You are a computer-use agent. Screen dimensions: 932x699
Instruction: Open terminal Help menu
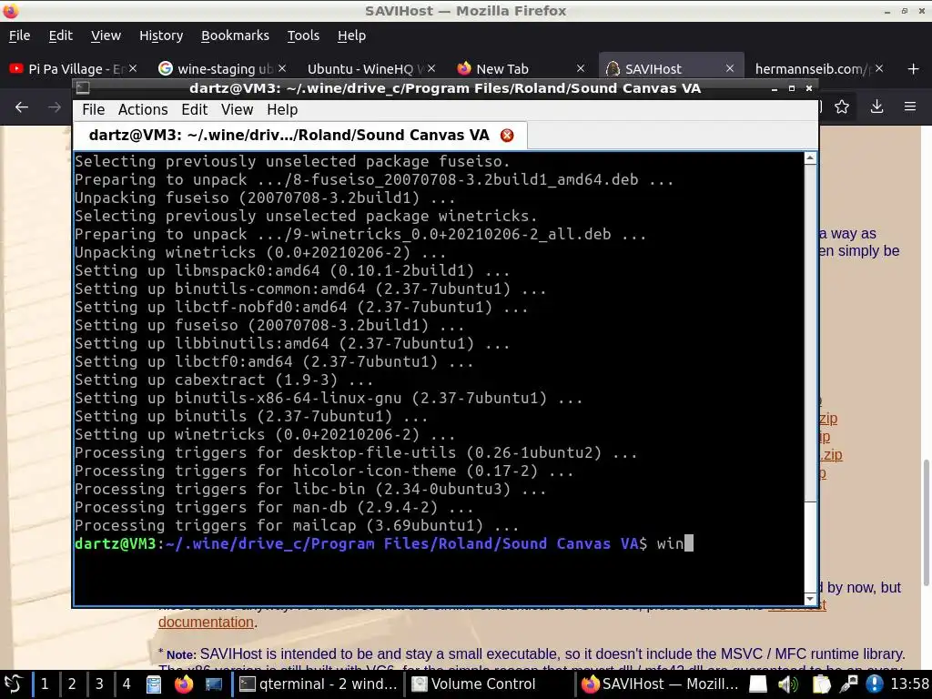tap(282, 110)
